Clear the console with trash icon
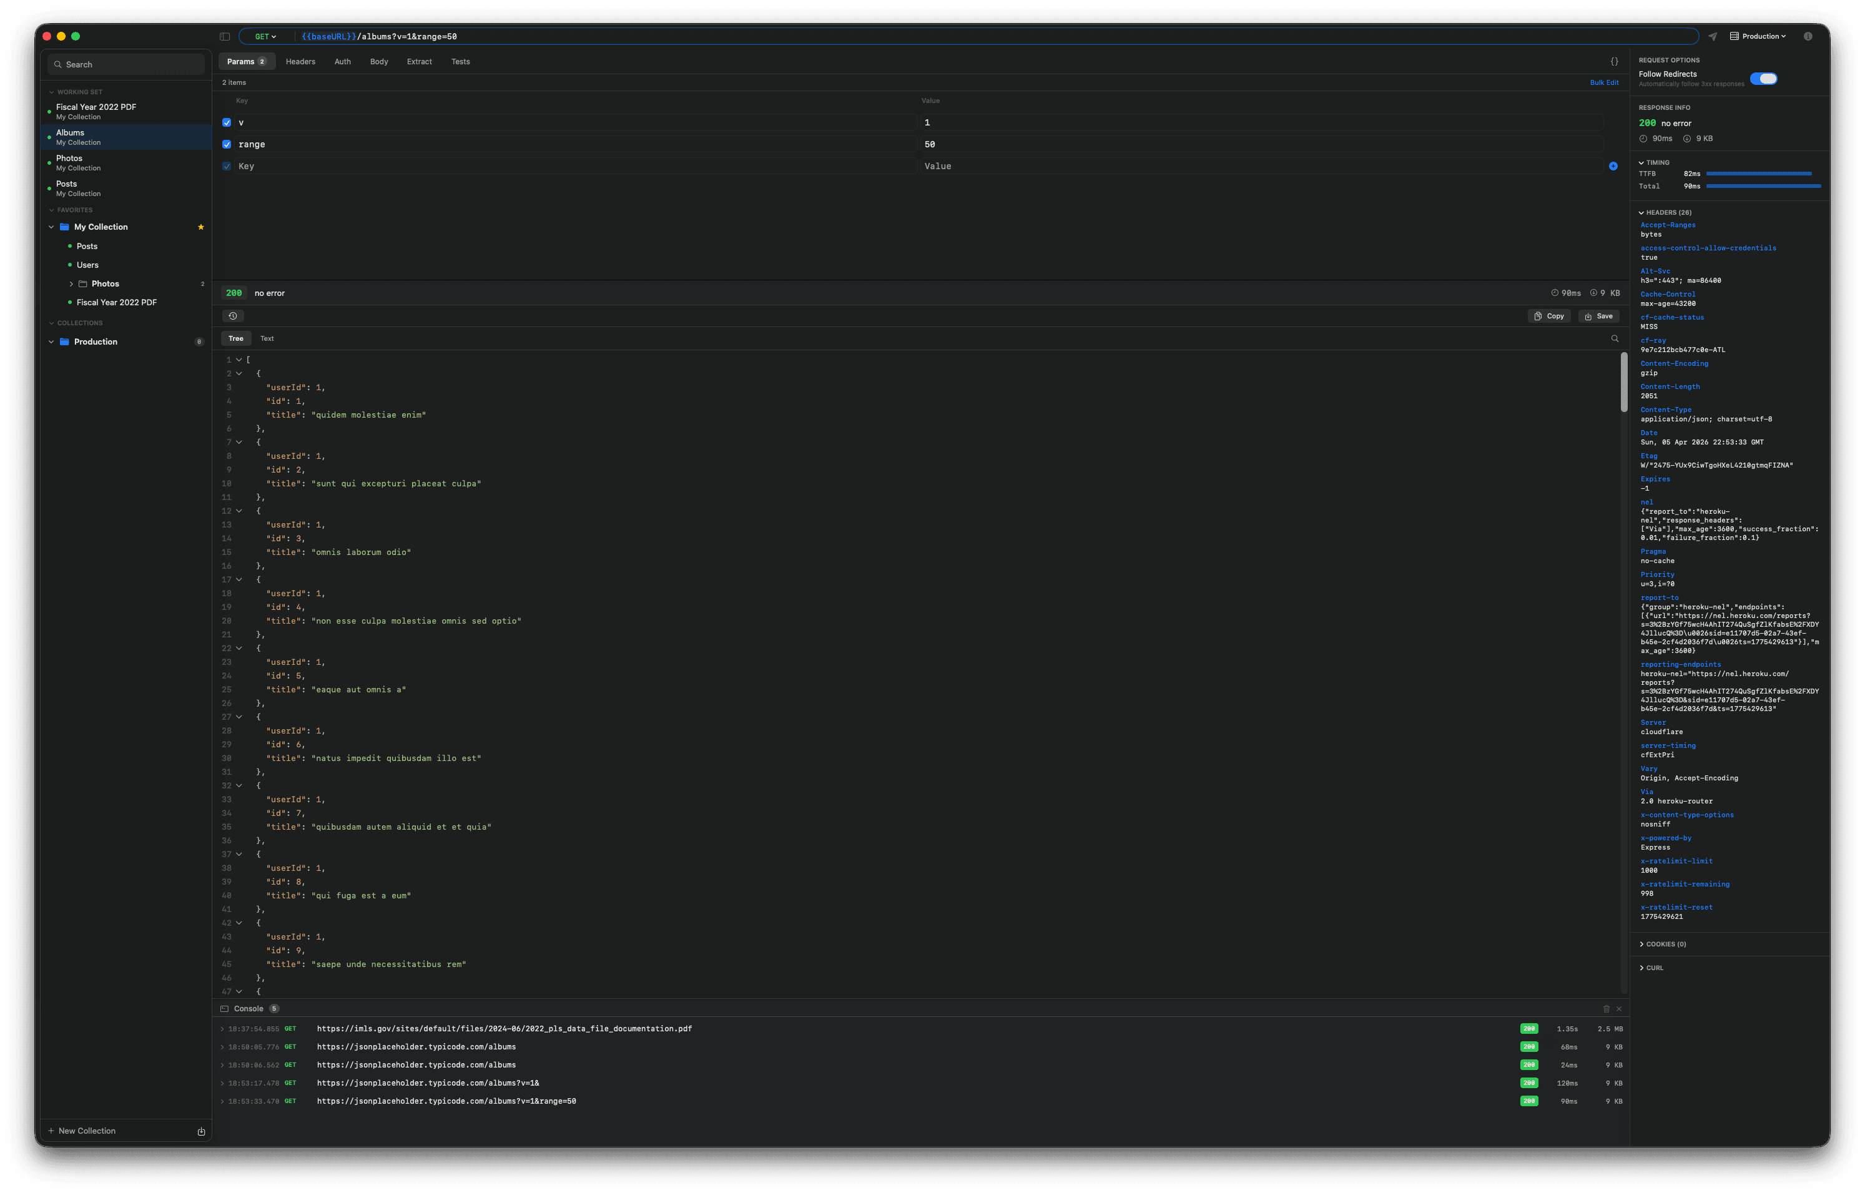 click(1607, 1009)
